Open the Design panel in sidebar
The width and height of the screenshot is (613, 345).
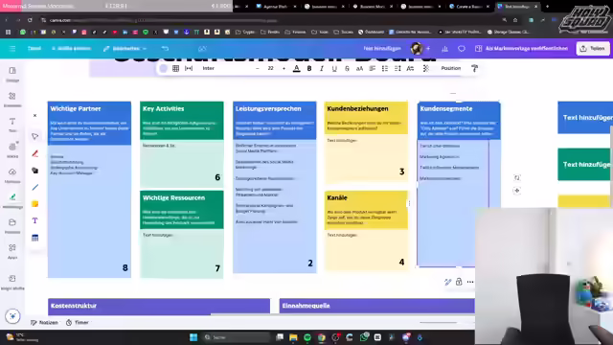point(12,74)
